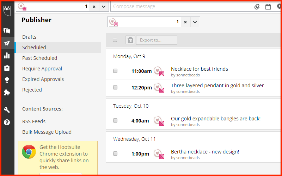Click the Hootsuite owl logo
The height and width of the screenshot is (176, 282).
7,11
